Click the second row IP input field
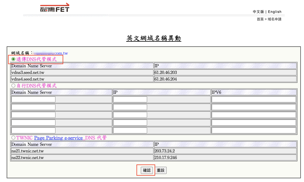 130,107
